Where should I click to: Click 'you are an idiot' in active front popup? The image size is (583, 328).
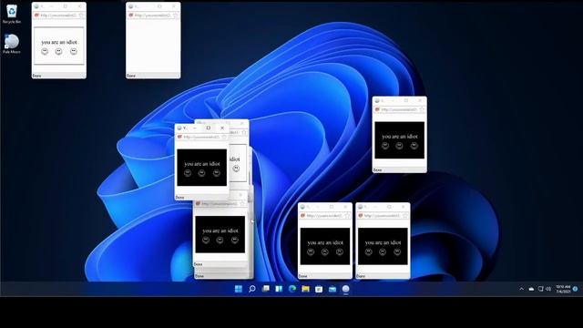coord(202,164)
